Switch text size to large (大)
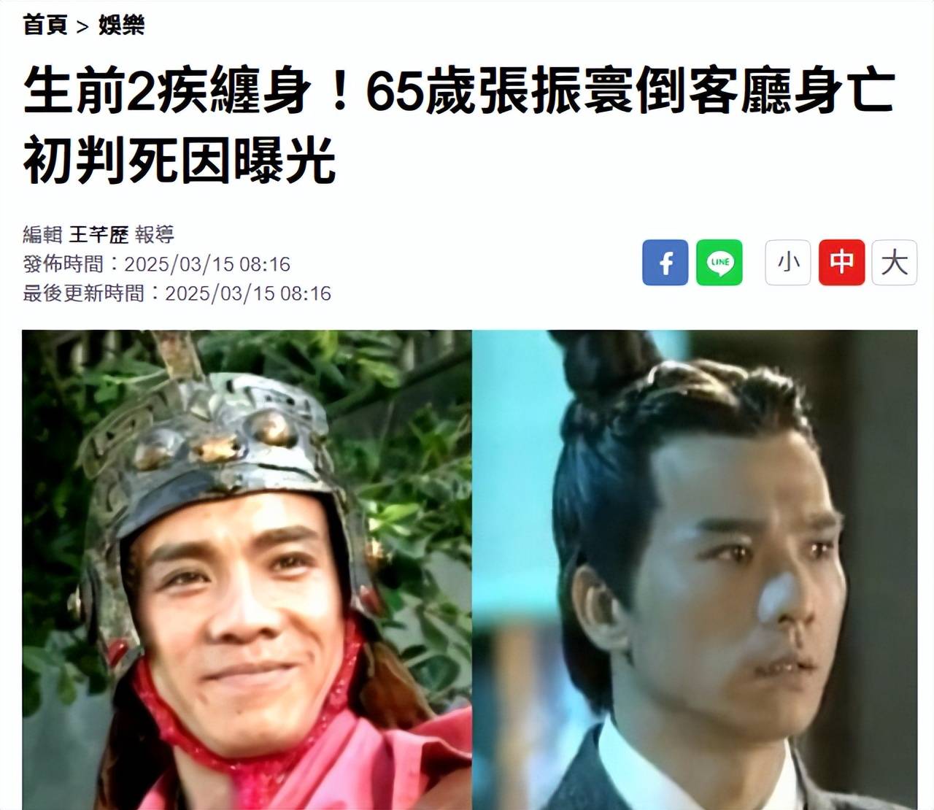The image size is (934, 810). point(895,262)
